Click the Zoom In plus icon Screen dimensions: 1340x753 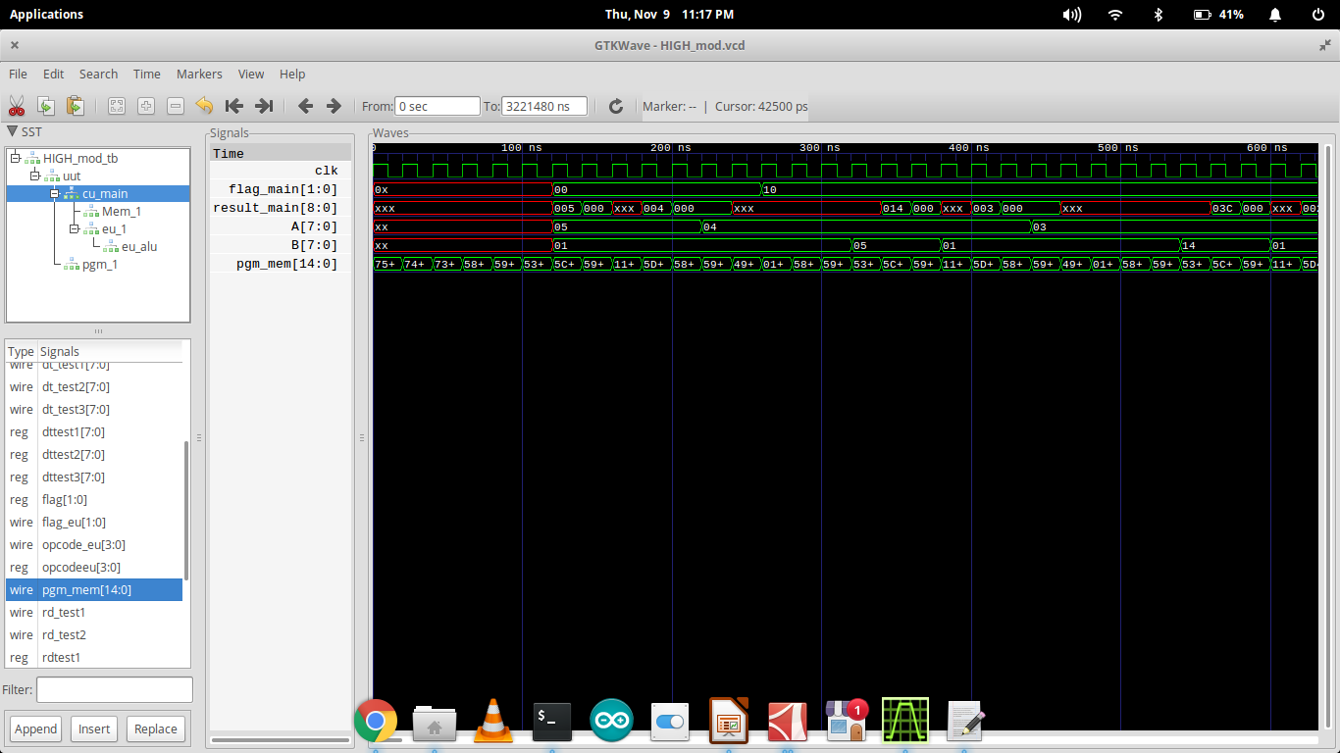pos(146,106)
